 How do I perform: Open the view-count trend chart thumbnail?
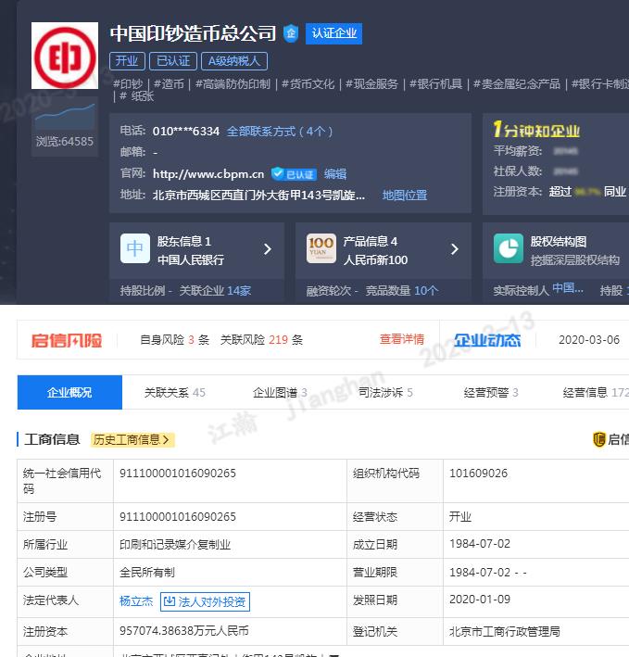pos(65,117)
